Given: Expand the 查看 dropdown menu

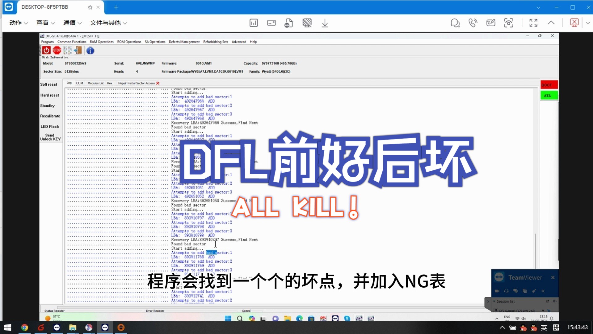Looking at the screenshot, I should 45,23.
